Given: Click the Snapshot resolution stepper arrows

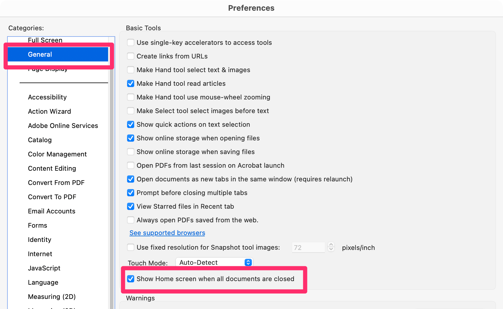Looking at the screenshot, I should click(331, 247).
